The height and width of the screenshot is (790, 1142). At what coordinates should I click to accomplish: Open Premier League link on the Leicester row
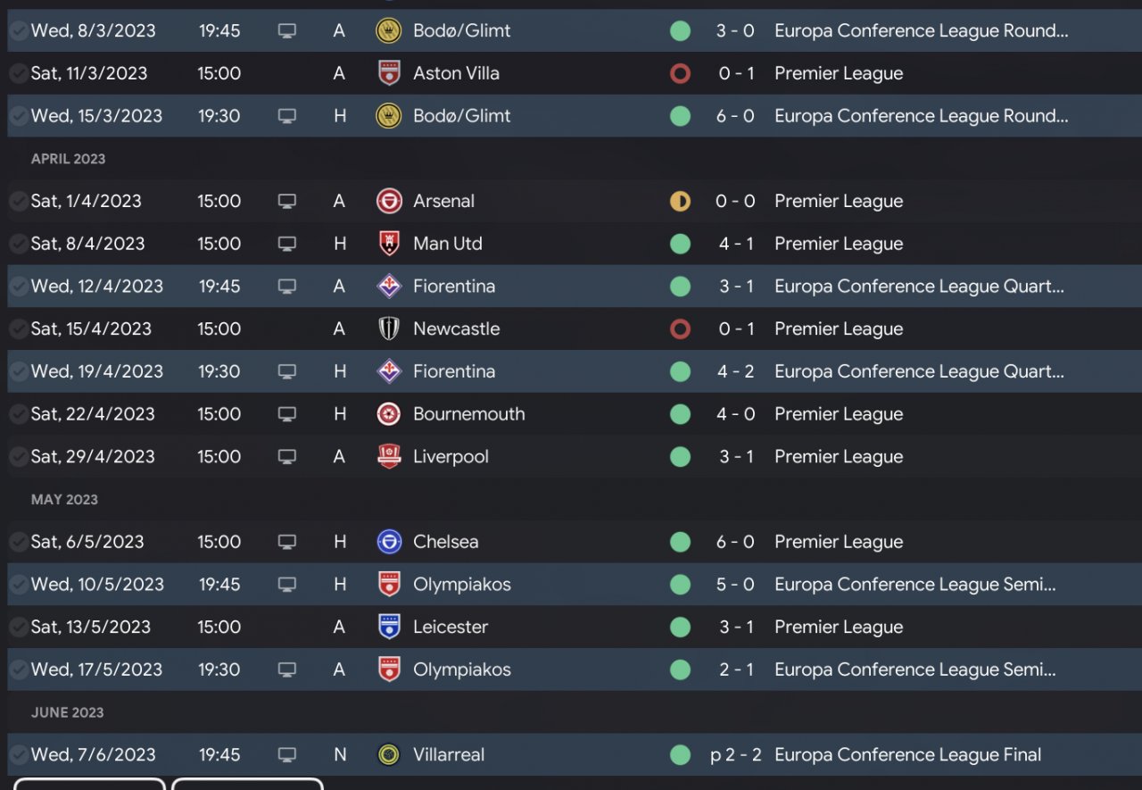coord(838,627)
